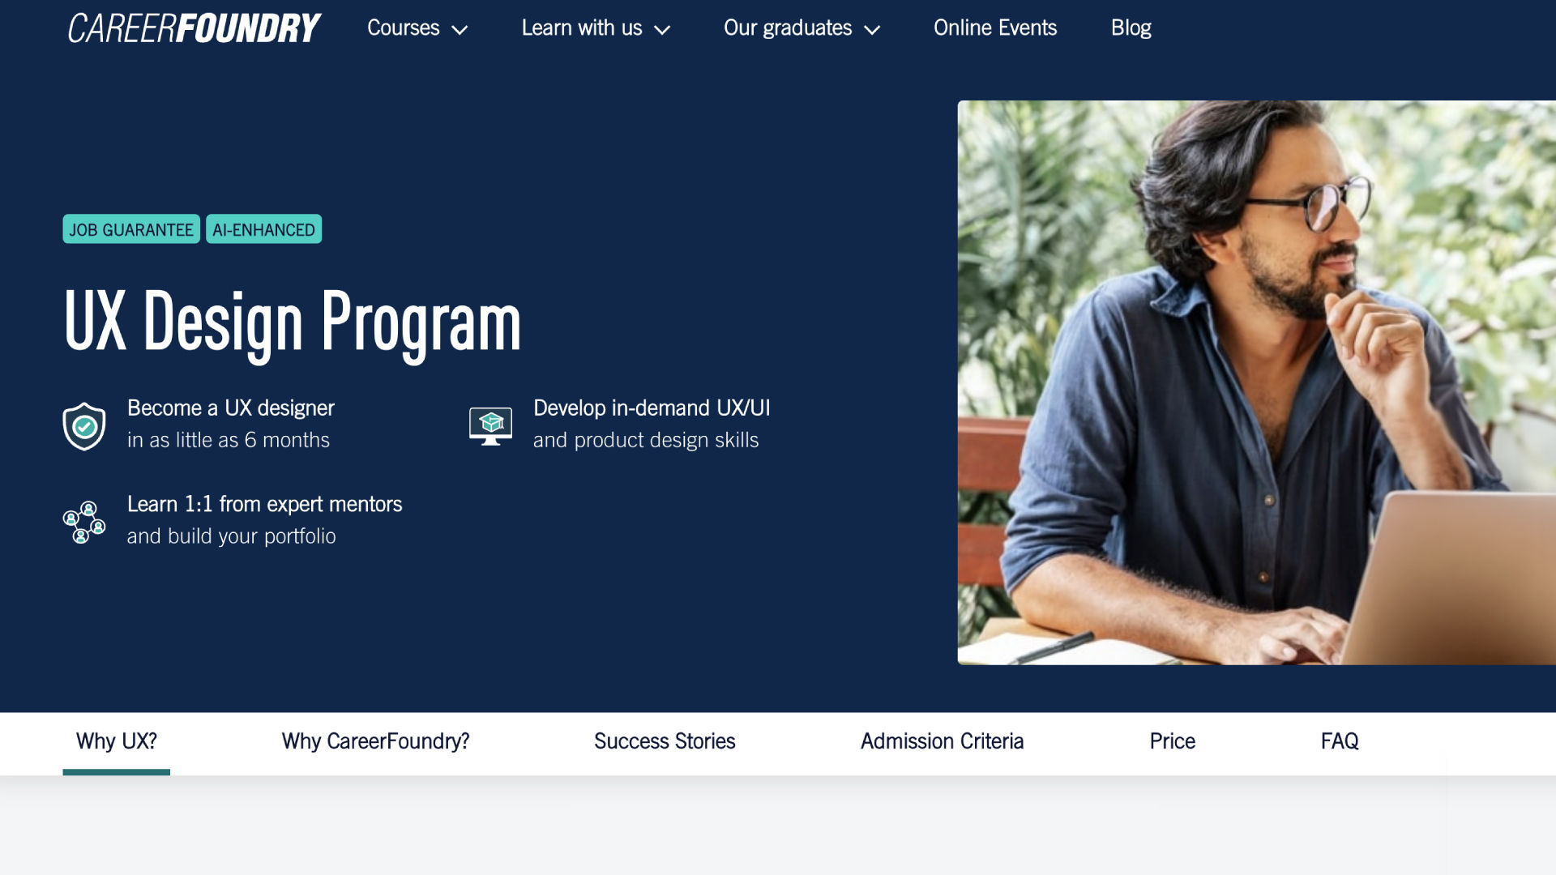Go to the Blog link
Viewport: 1556px width, 875px height.
click(x=1131, y=28)
